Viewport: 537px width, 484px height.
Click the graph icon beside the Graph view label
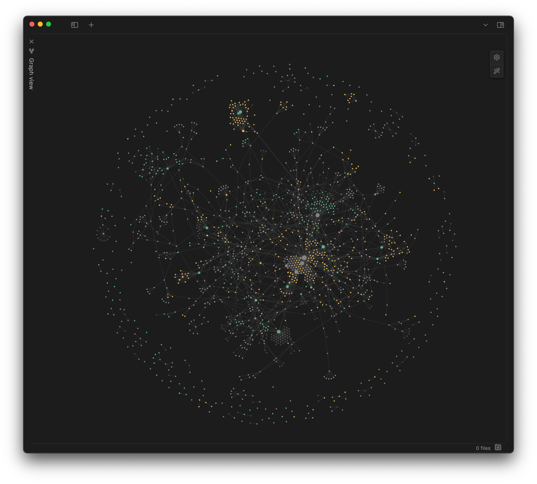click(x=31, y=51)
